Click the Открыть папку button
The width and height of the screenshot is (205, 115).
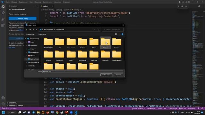click(22, 19)
